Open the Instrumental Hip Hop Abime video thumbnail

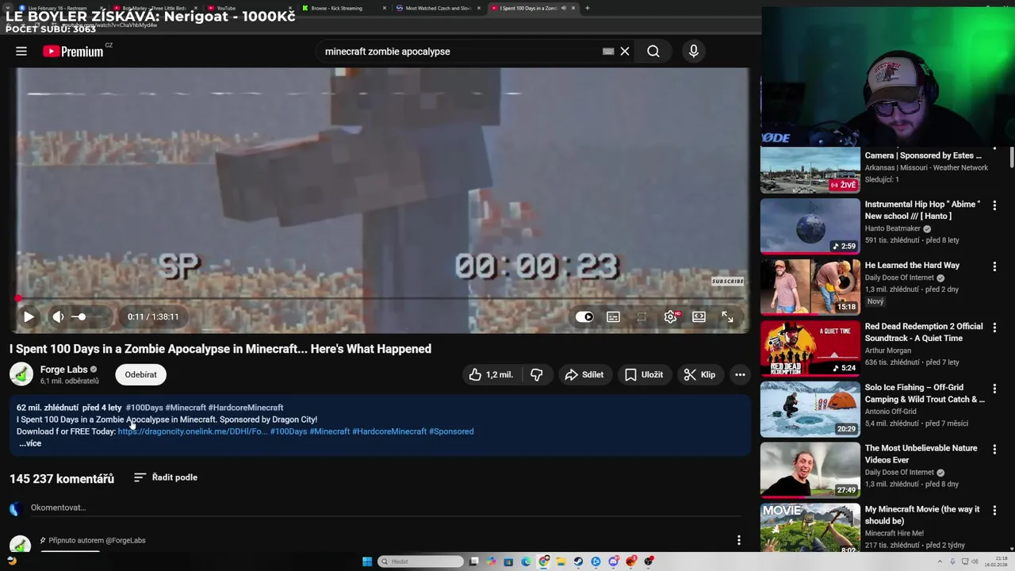tap(810, 226)
